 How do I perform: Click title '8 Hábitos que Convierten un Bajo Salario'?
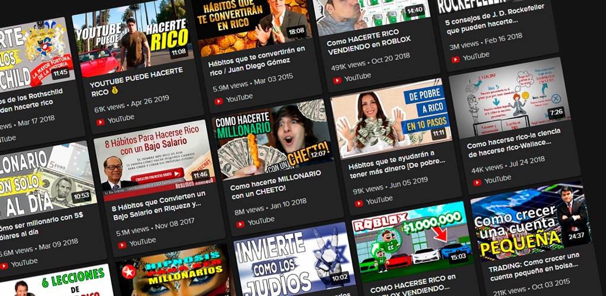[159, 205]
